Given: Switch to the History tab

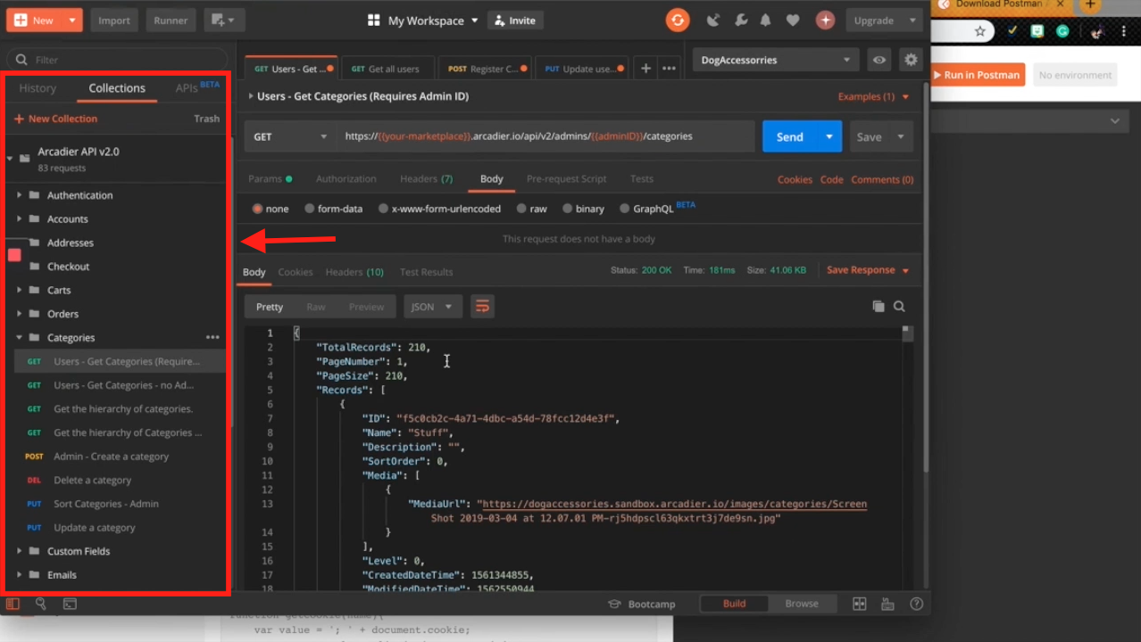Looking at the screenshot, I should click(x=37, y=88).
